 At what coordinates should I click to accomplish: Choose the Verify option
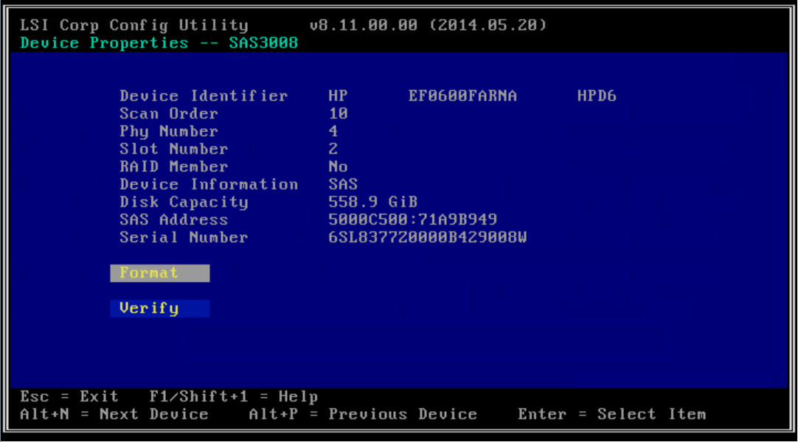pos(160,309)
